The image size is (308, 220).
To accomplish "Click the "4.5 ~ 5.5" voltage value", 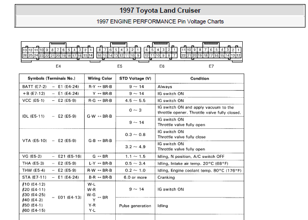I will click(x=135, y=100).
